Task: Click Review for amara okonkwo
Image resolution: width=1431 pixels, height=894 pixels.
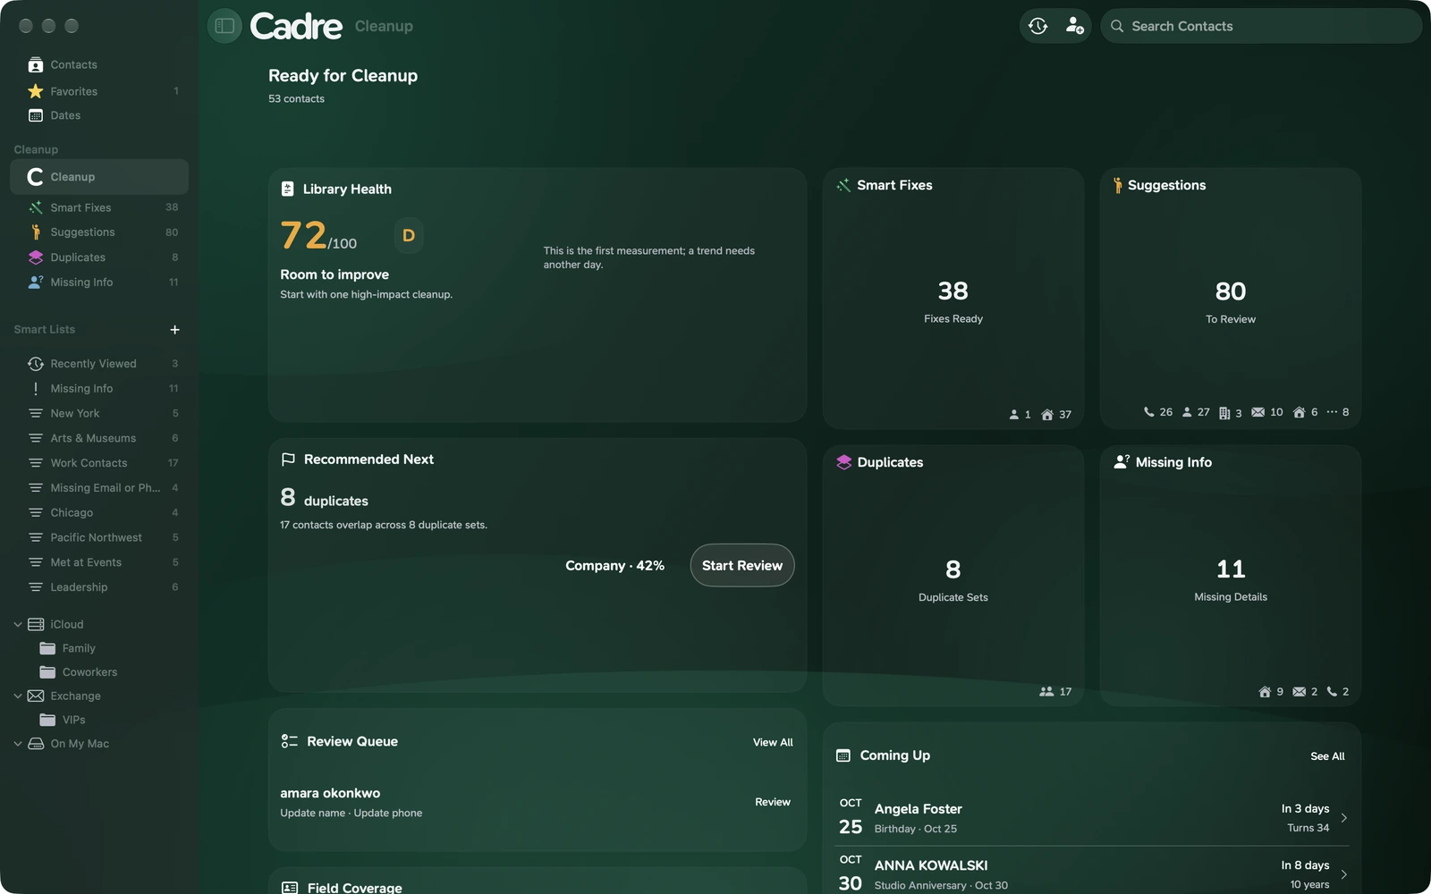Action: click(x=773, y=802)
